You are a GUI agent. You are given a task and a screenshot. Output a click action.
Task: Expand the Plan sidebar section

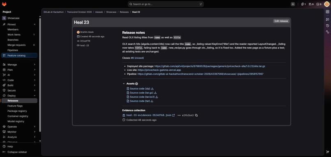pos(34,70)
